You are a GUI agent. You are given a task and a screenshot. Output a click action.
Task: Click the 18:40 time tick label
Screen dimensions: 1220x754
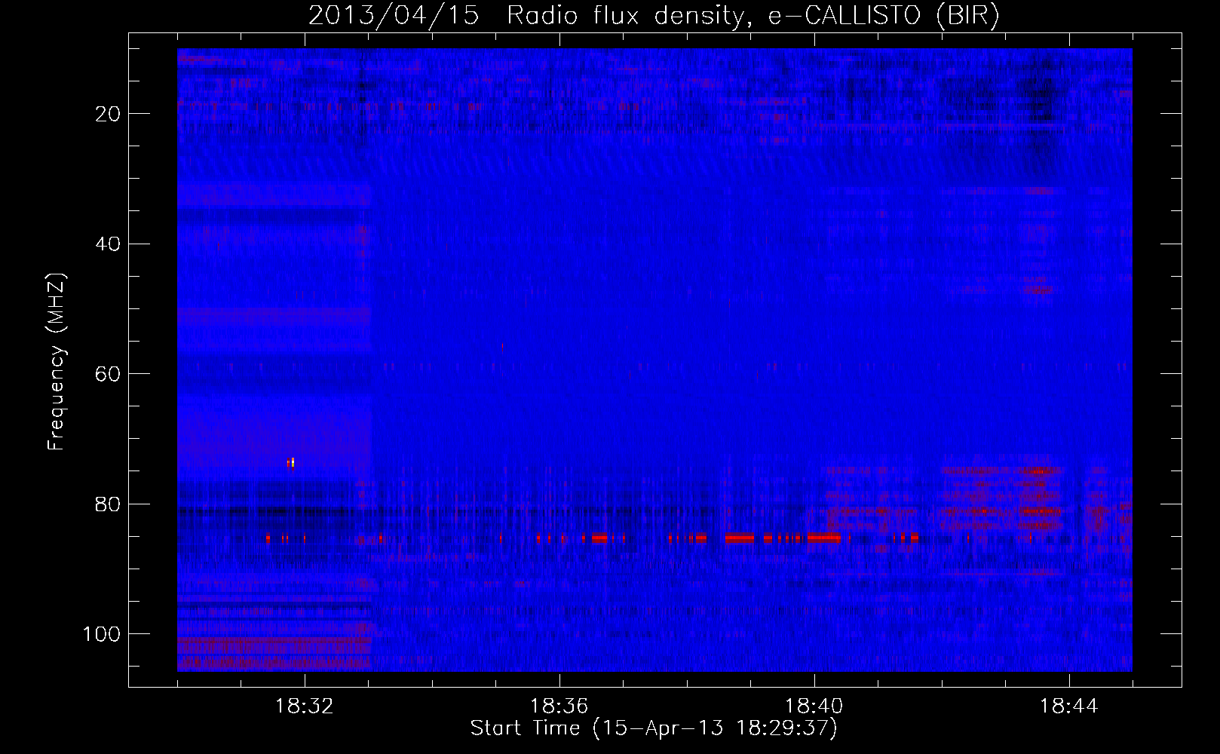click(814, 706)
